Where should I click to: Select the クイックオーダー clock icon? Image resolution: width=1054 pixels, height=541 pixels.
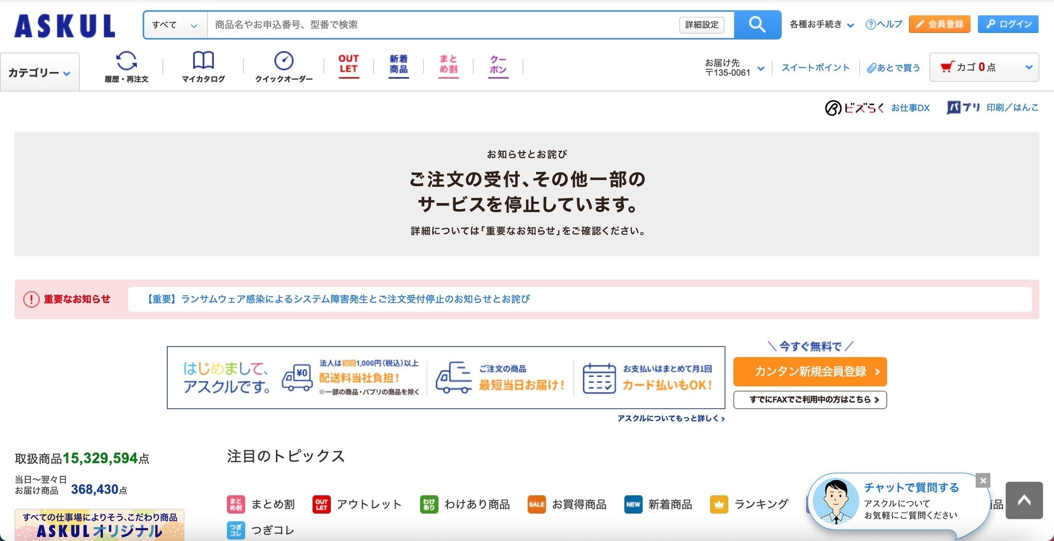click(x=283, y=61)
